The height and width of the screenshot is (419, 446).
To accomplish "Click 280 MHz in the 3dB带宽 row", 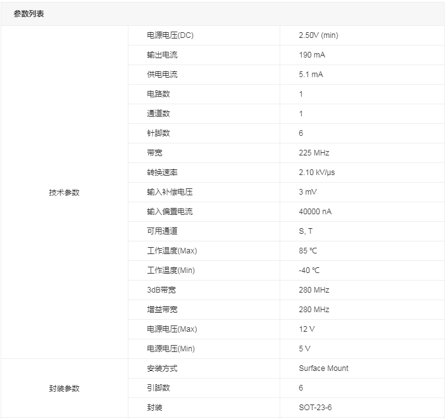I will [x=314, y=290].
